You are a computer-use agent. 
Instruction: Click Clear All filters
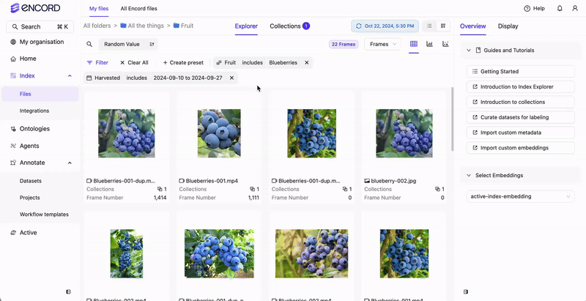[x=134, y=63]
